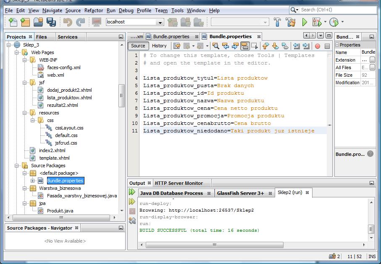Click the red Start Macro Recording icon
This screenshot has height=264, width=381.
pos(317,46)
